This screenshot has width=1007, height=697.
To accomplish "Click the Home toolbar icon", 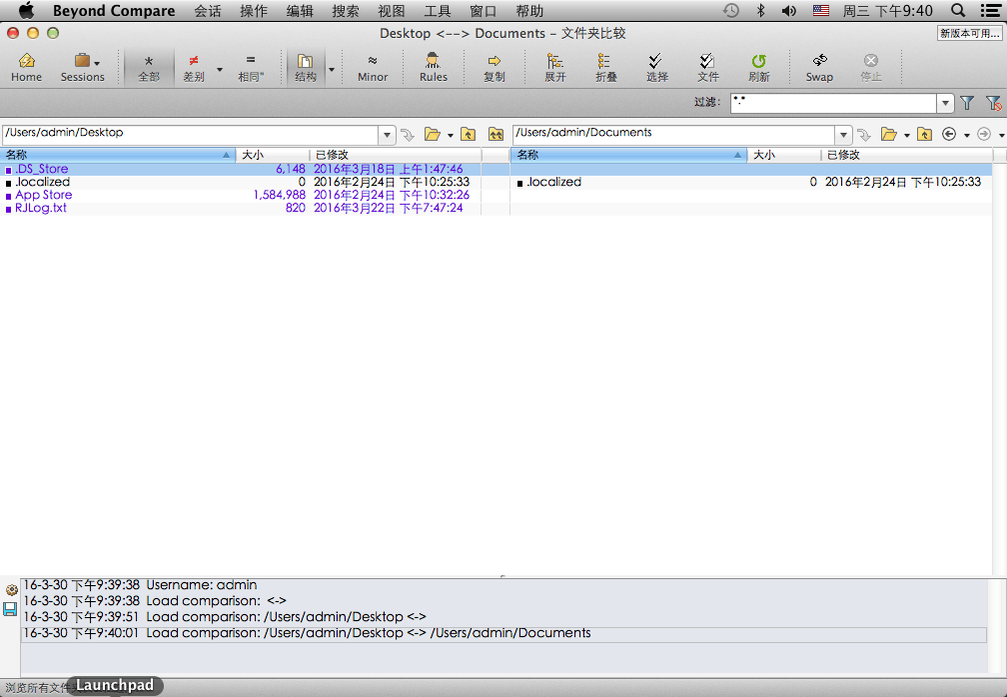I will click(26, 67).
